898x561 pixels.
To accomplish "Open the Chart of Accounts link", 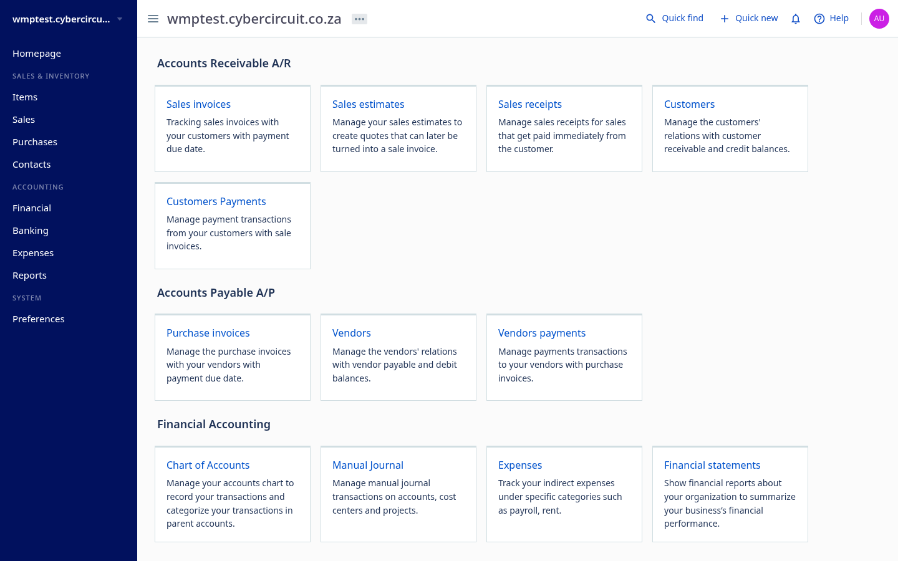I will (x=208, y=465).
